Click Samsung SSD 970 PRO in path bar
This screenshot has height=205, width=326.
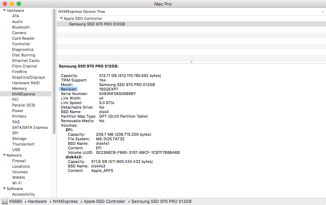click(161, 202)
